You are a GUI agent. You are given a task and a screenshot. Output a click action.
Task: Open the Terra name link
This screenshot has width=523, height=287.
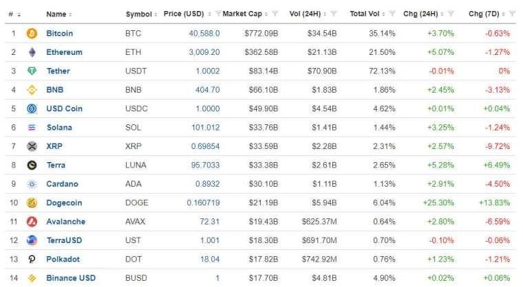click(x=56, y=165)
